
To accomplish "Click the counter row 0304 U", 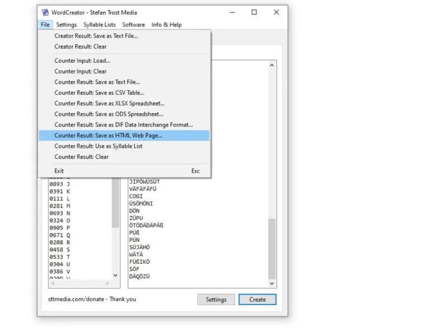I will pyautogui.click(x=60, y=264).
